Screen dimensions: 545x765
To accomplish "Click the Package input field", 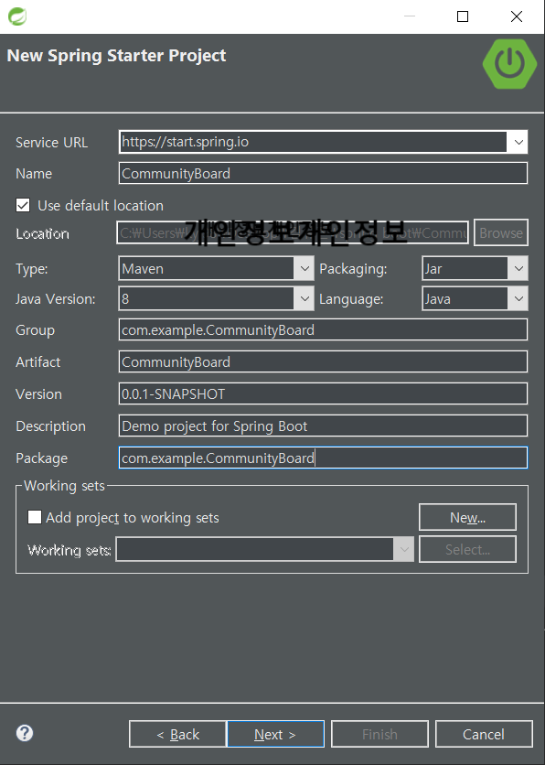I will pyautogui.click(x=323, y=458).
